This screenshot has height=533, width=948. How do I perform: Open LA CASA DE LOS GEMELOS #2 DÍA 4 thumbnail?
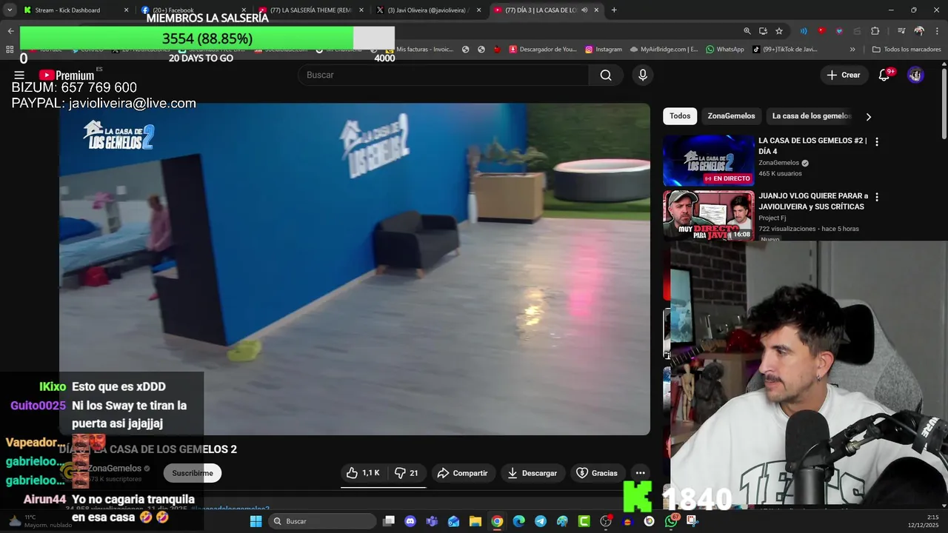point(709,160)
